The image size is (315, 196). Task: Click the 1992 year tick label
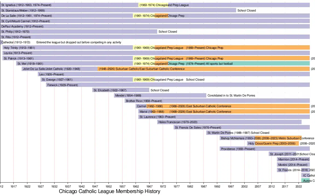[217, 186]
